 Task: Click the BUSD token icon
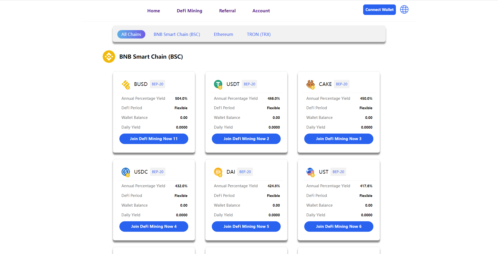(126, 84)
